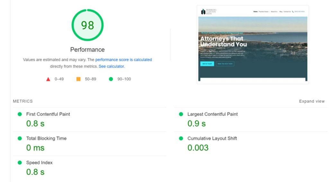This screenshot has width=329, height=182.
Task: Click 'Attorneys That Understand You' headline in thumbnail
Action: click(224, 41)
